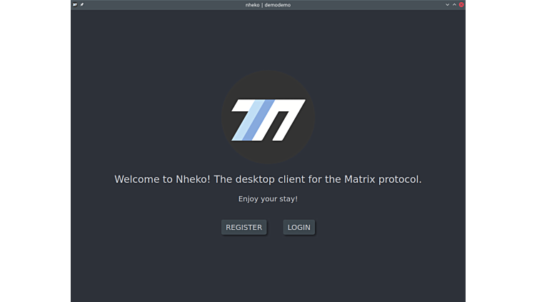Minimize window using the down chevron
537x302 pixels.
click(448, 4)
